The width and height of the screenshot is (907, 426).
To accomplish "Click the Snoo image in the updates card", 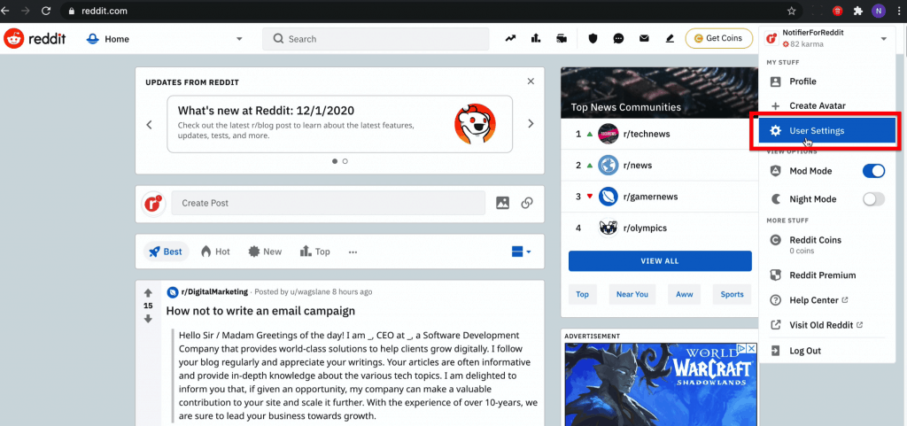I will pyautogui.click(x=475, y=124).
